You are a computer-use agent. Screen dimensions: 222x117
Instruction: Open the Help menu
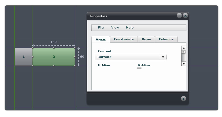(x=130, y=28)
